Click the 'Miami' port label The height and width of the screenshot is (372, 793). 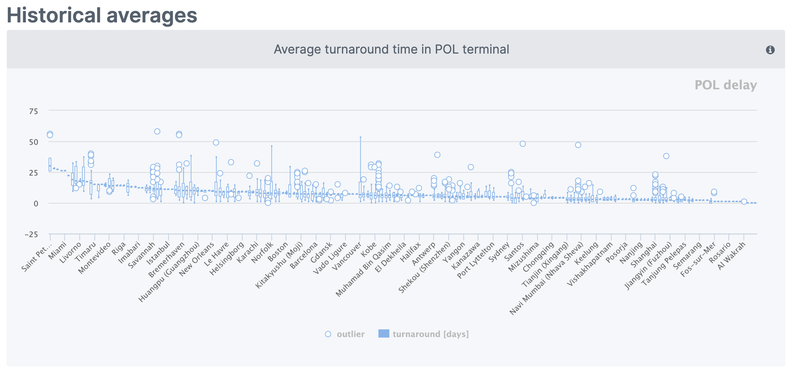coord(58,251)
